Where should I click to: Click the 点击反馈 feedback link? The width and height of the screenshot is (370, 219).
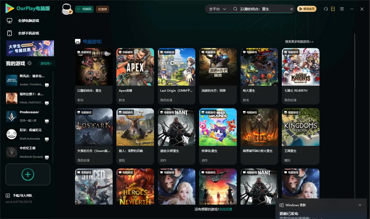click(226, 209)
